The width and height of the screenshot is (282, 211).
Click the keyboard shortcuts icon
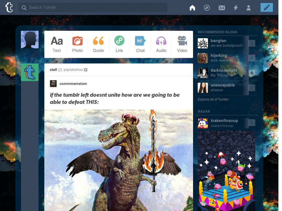coord(257,170)
